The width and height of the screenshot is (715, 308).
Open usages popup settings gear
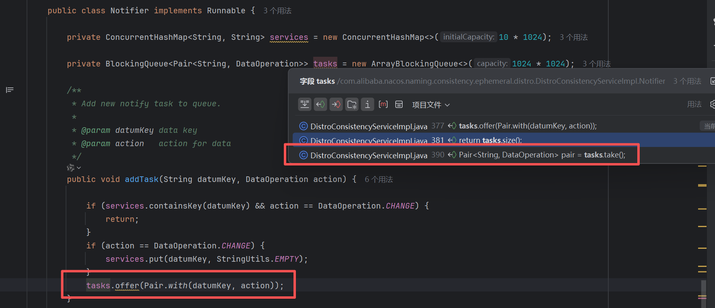(x=712, y=105)
